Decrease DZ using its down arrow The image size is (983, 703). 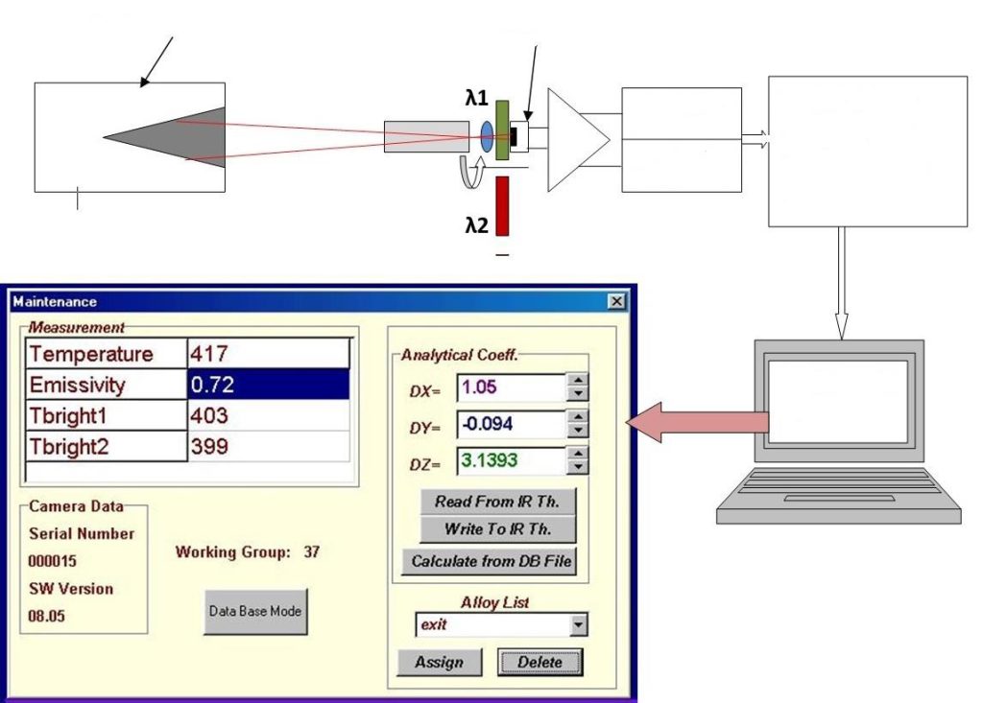click(x=578, y=467)
